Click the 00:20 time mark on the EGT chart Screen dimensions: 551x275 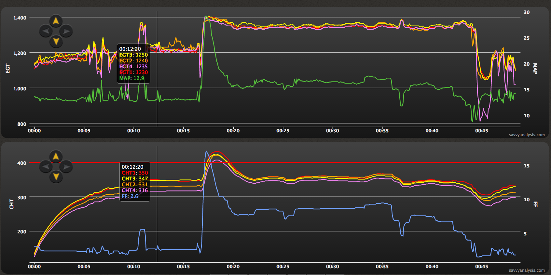pos(233,131)
